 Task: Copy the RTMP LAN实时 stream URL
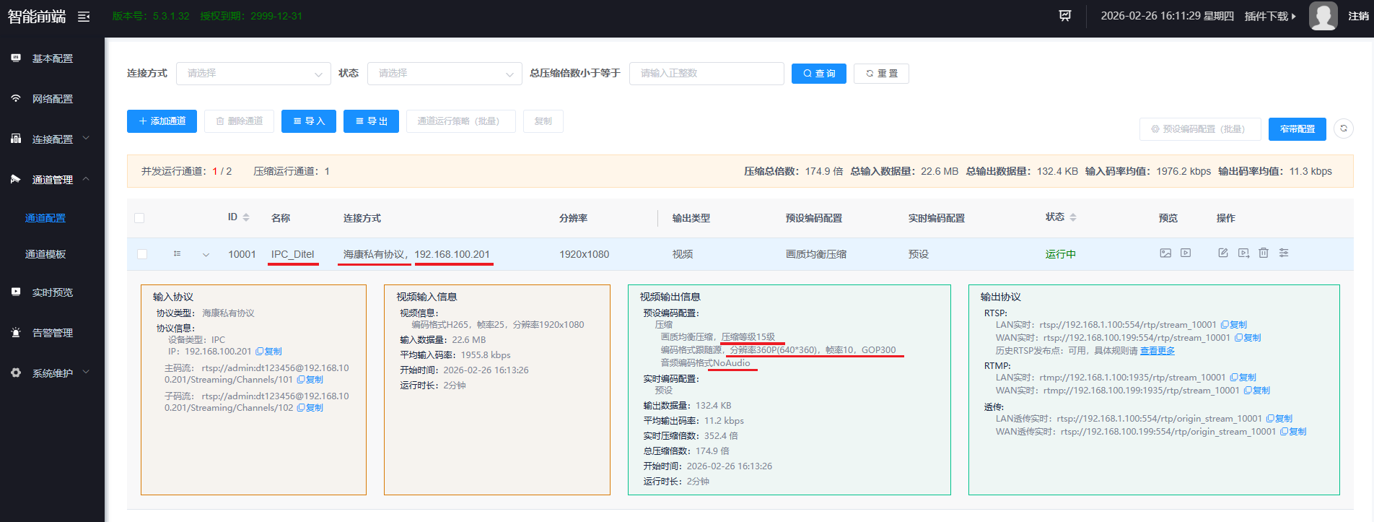pyautogui.click(x=1243, y=378)
